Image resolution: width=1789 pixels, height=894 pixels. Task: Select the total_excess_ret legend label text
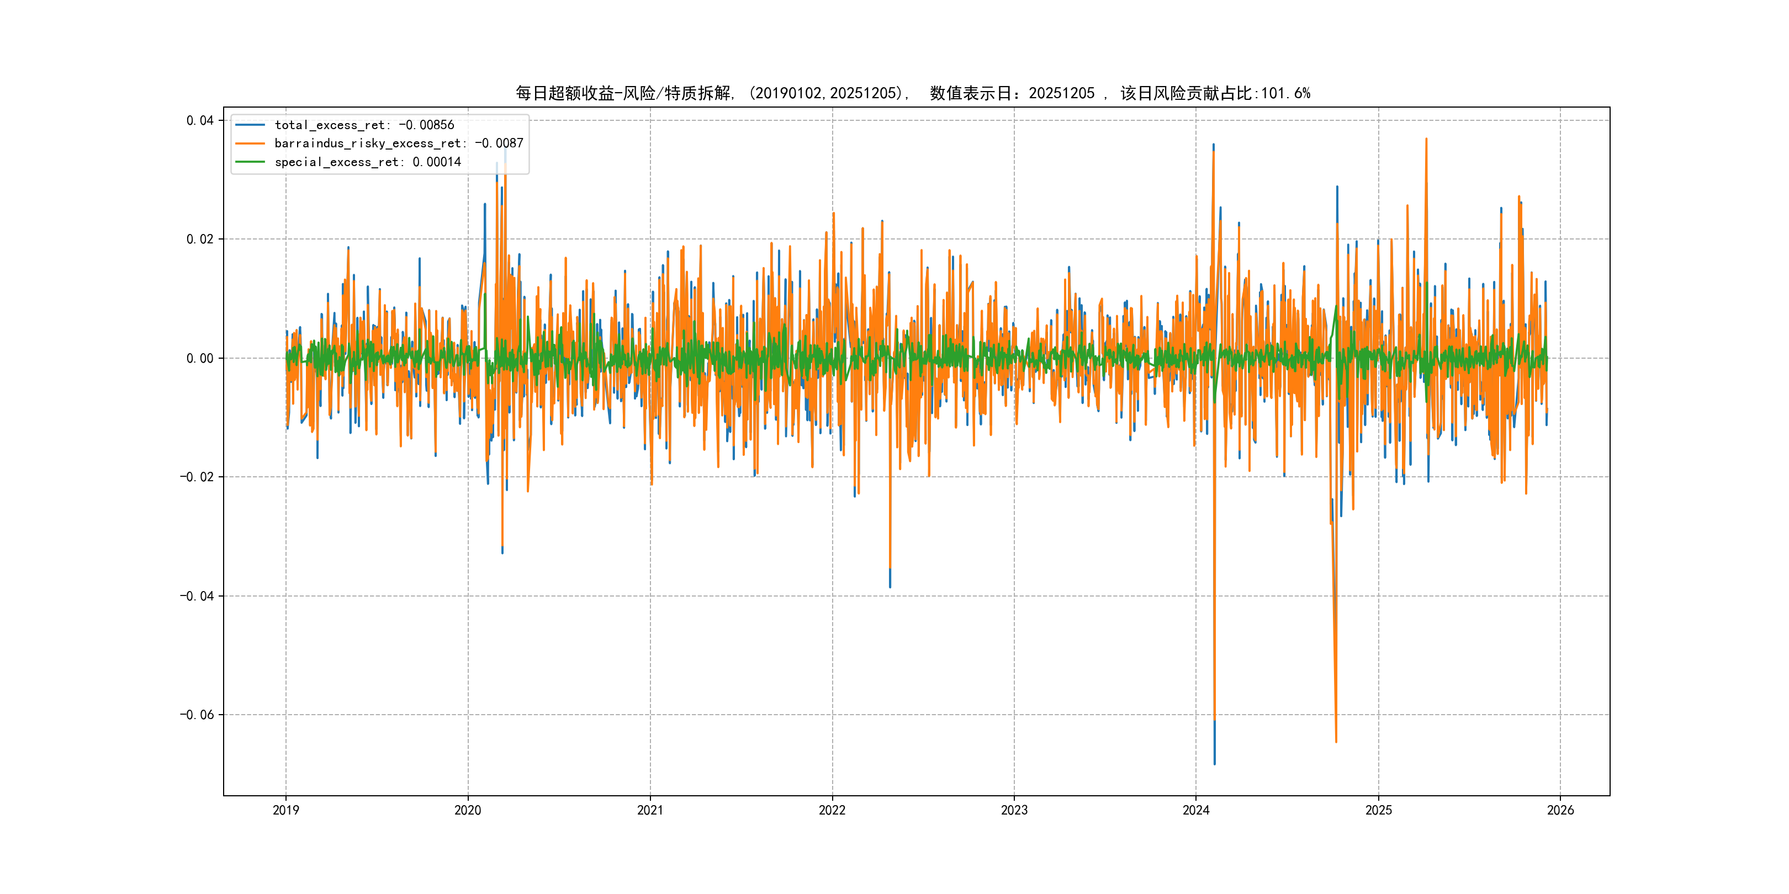click(364, 125)
